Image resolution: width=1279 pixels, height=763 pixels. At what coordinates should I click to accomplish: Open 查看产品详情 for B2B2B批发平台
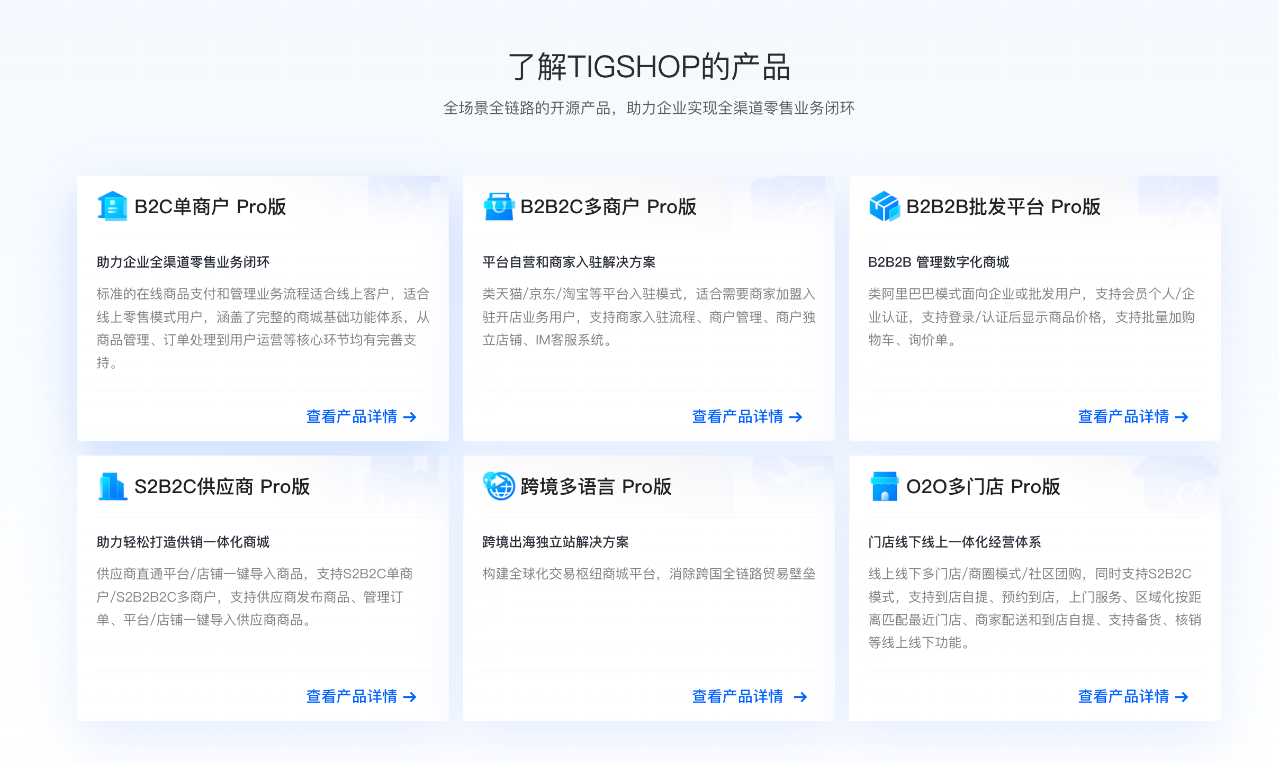coord(1133,417)
